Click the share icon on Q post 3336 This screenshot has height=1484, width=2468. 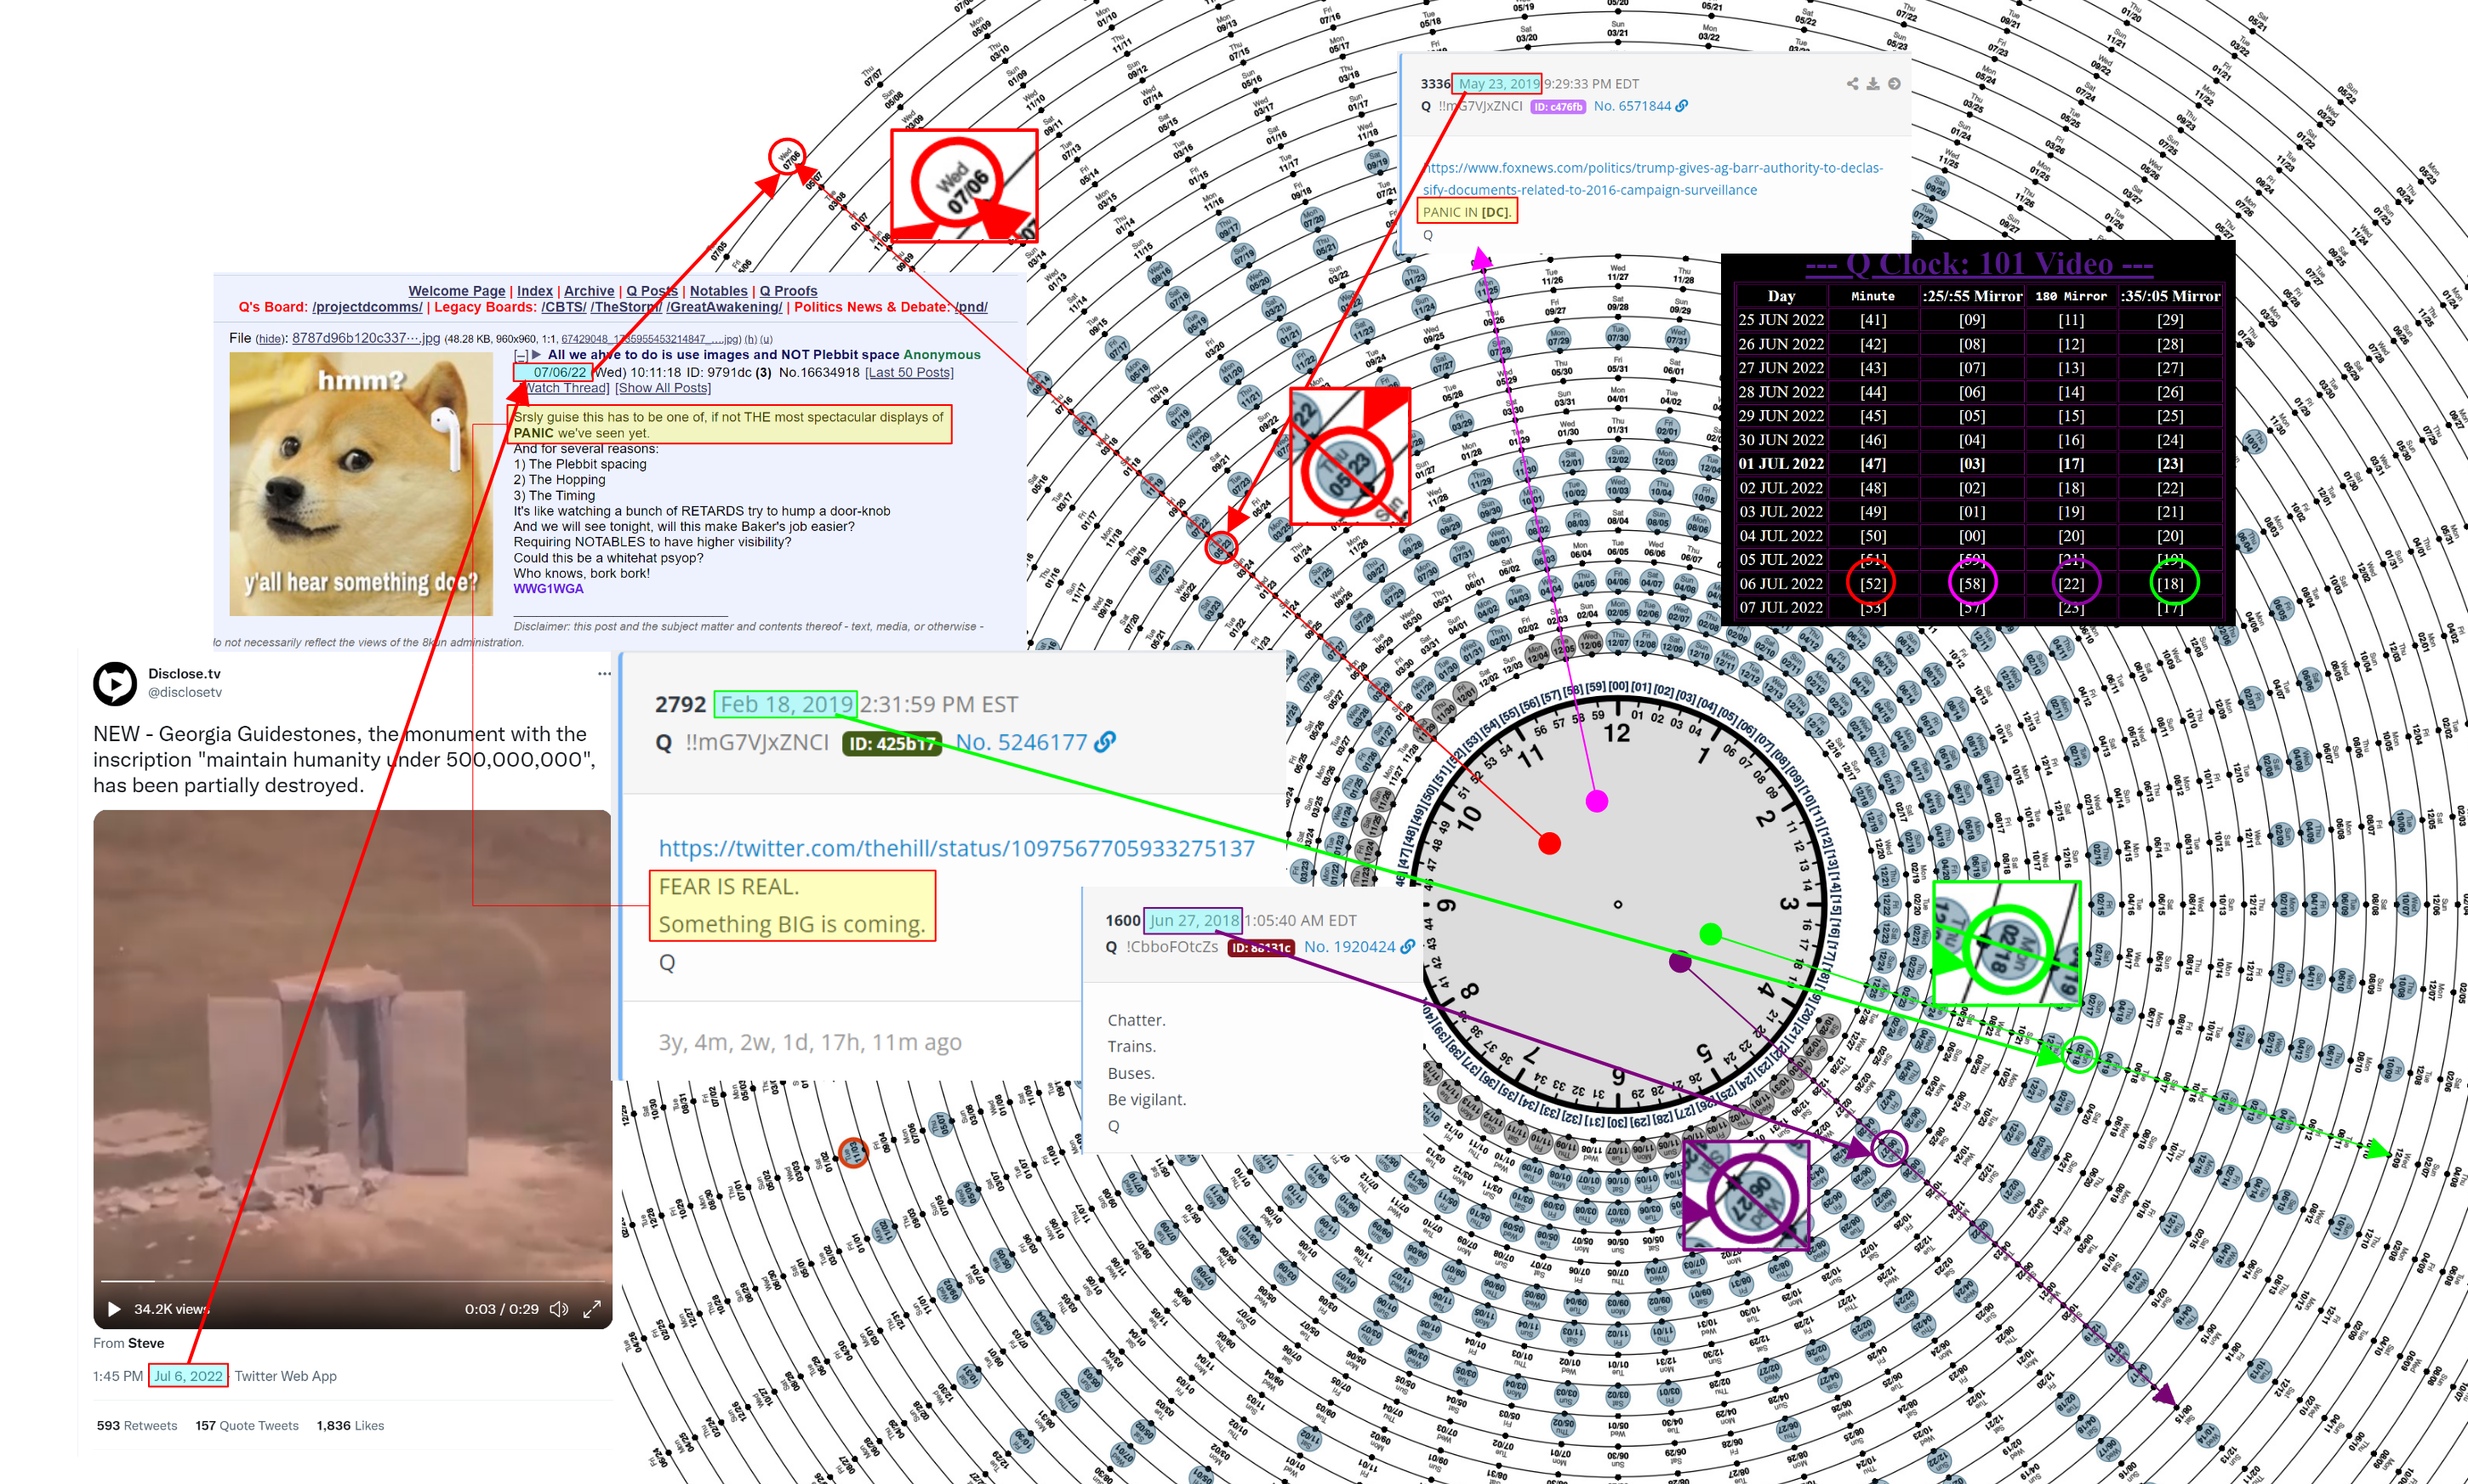[1852, 84]
